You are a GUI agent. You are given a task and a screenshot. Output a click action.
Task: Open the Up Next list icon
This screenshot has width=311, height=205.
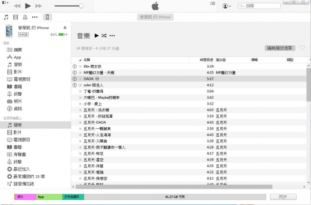[213, 3]
